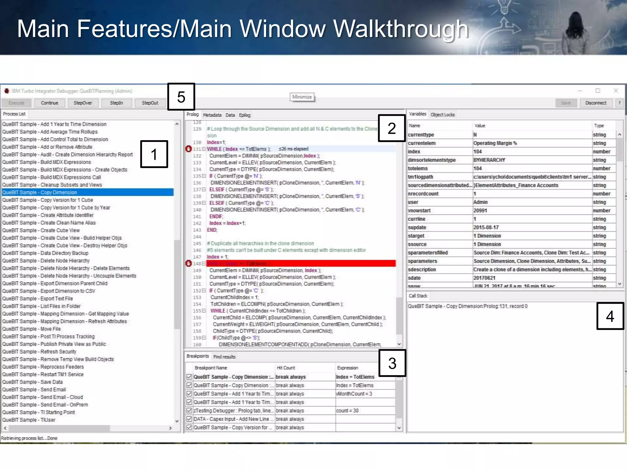Toggle breakpoint with vMonthCount = 3 expression
The height and width of the screenshot is (470, 627).
click(x=189, y=394)
